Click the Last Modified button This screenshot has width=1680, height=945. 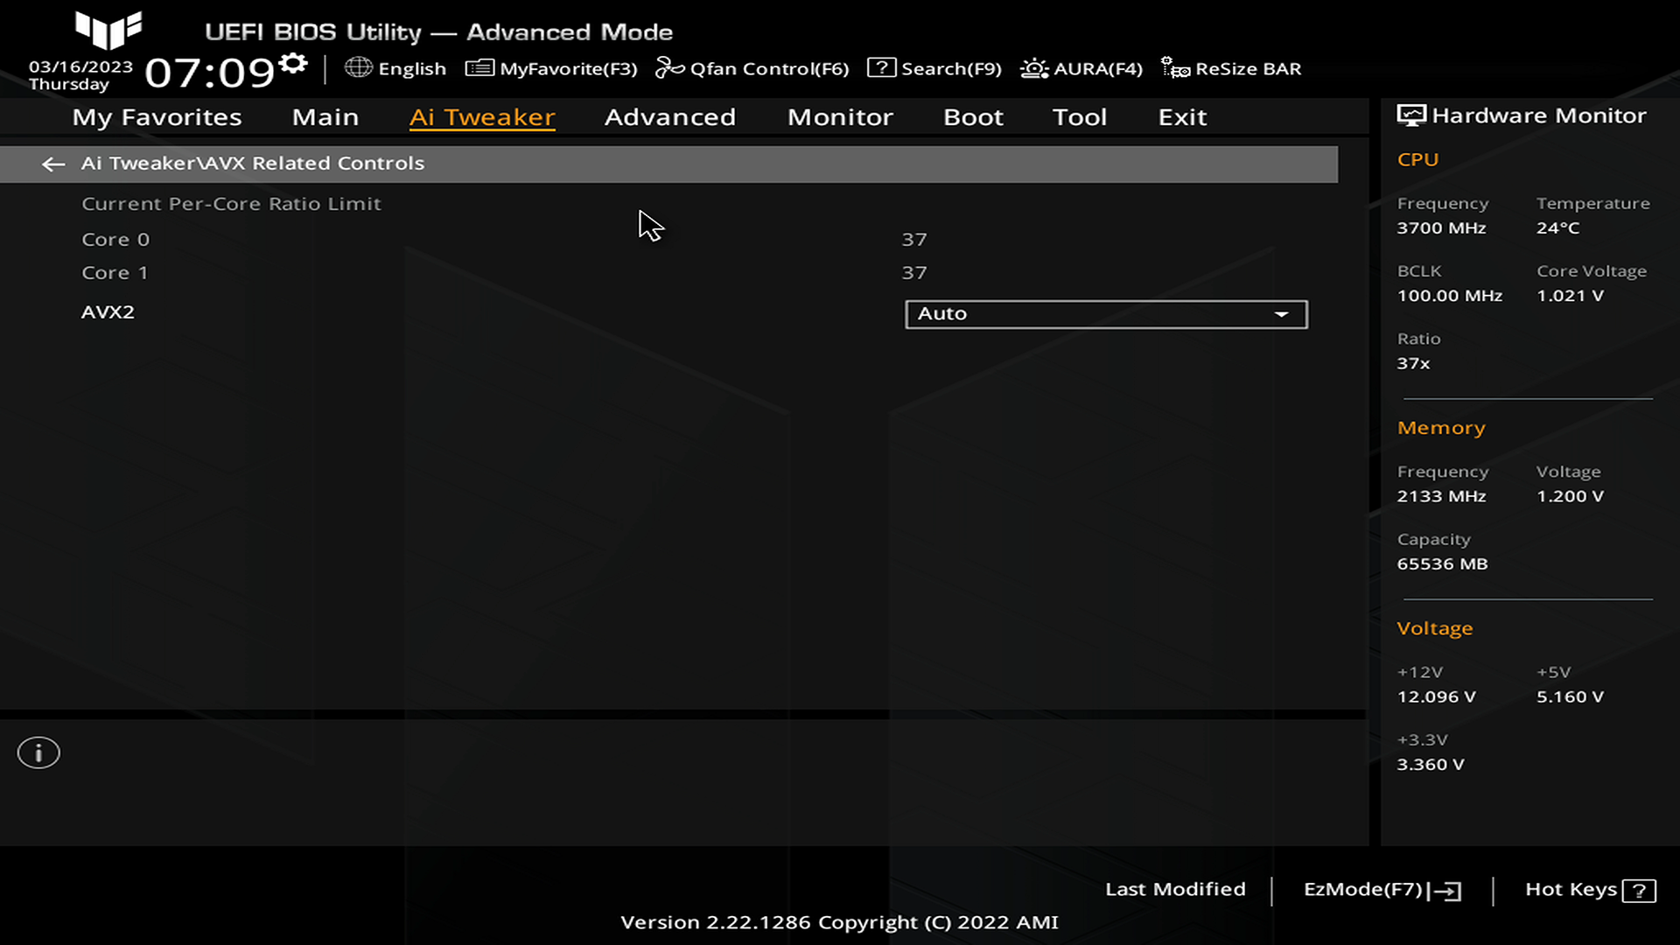(x=1175, y=889)
